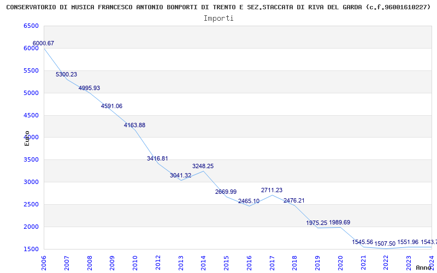437x273 pixels.
Task: Click the 2020 year label
Action: point(340,263)
